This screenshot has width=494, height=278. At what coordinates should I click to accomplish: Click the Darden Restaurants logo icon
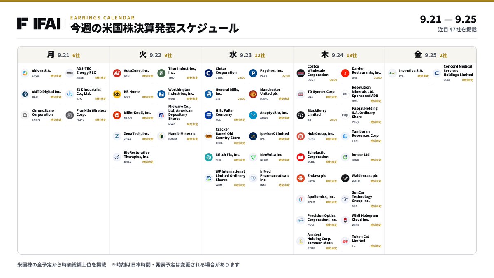pos(345,73)
